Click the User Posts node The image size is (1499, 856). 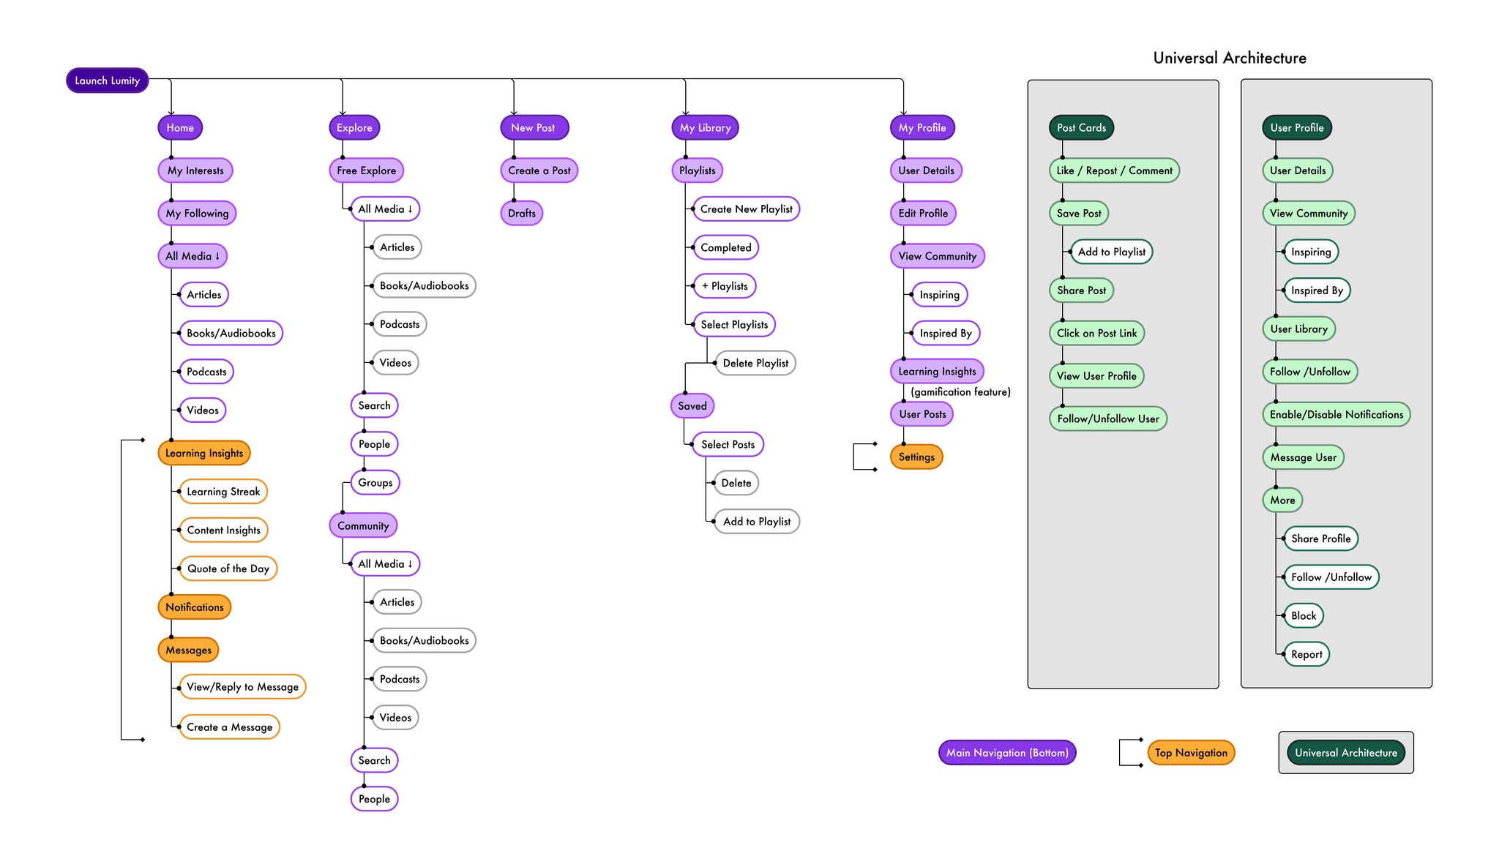922,414
